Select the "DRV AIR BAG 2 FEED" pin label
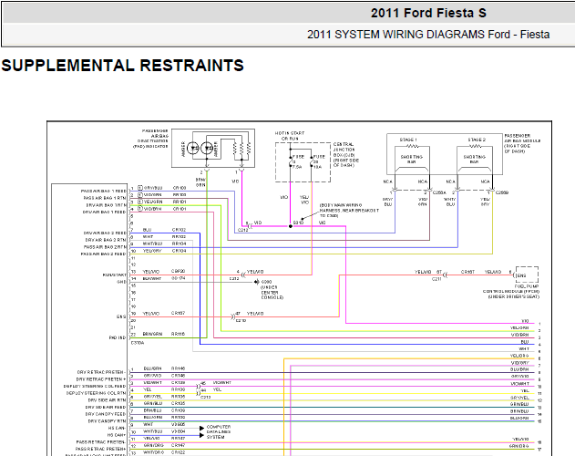 [105, 233]
